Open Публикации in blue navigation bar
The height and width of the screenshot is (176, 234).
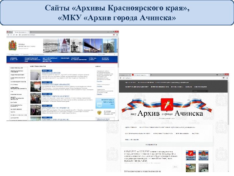click(65, 58)
